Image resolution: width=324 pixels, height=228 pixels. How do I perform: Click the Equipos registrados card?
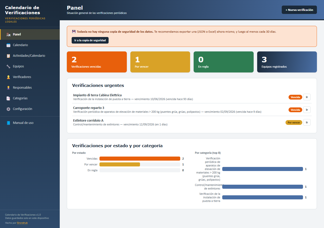tap(287, 62)
